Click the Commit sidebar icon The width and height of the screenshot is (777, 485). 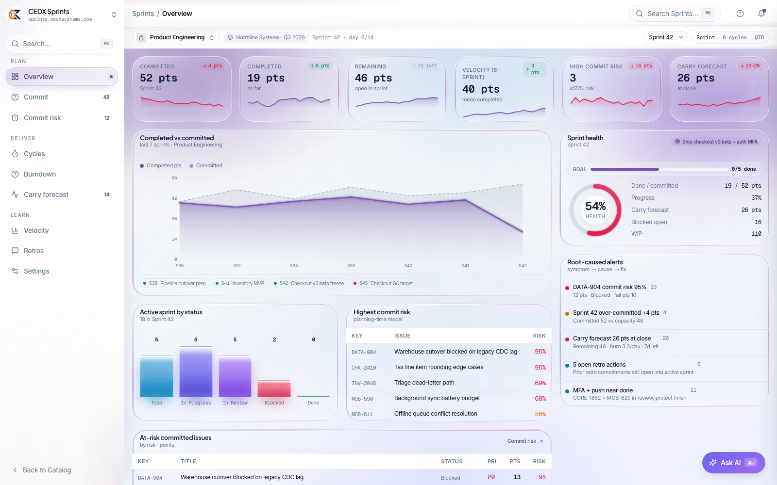tap(15, 97)
